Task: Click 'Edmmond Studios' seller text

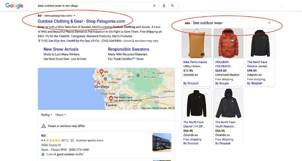Action: 227,75
